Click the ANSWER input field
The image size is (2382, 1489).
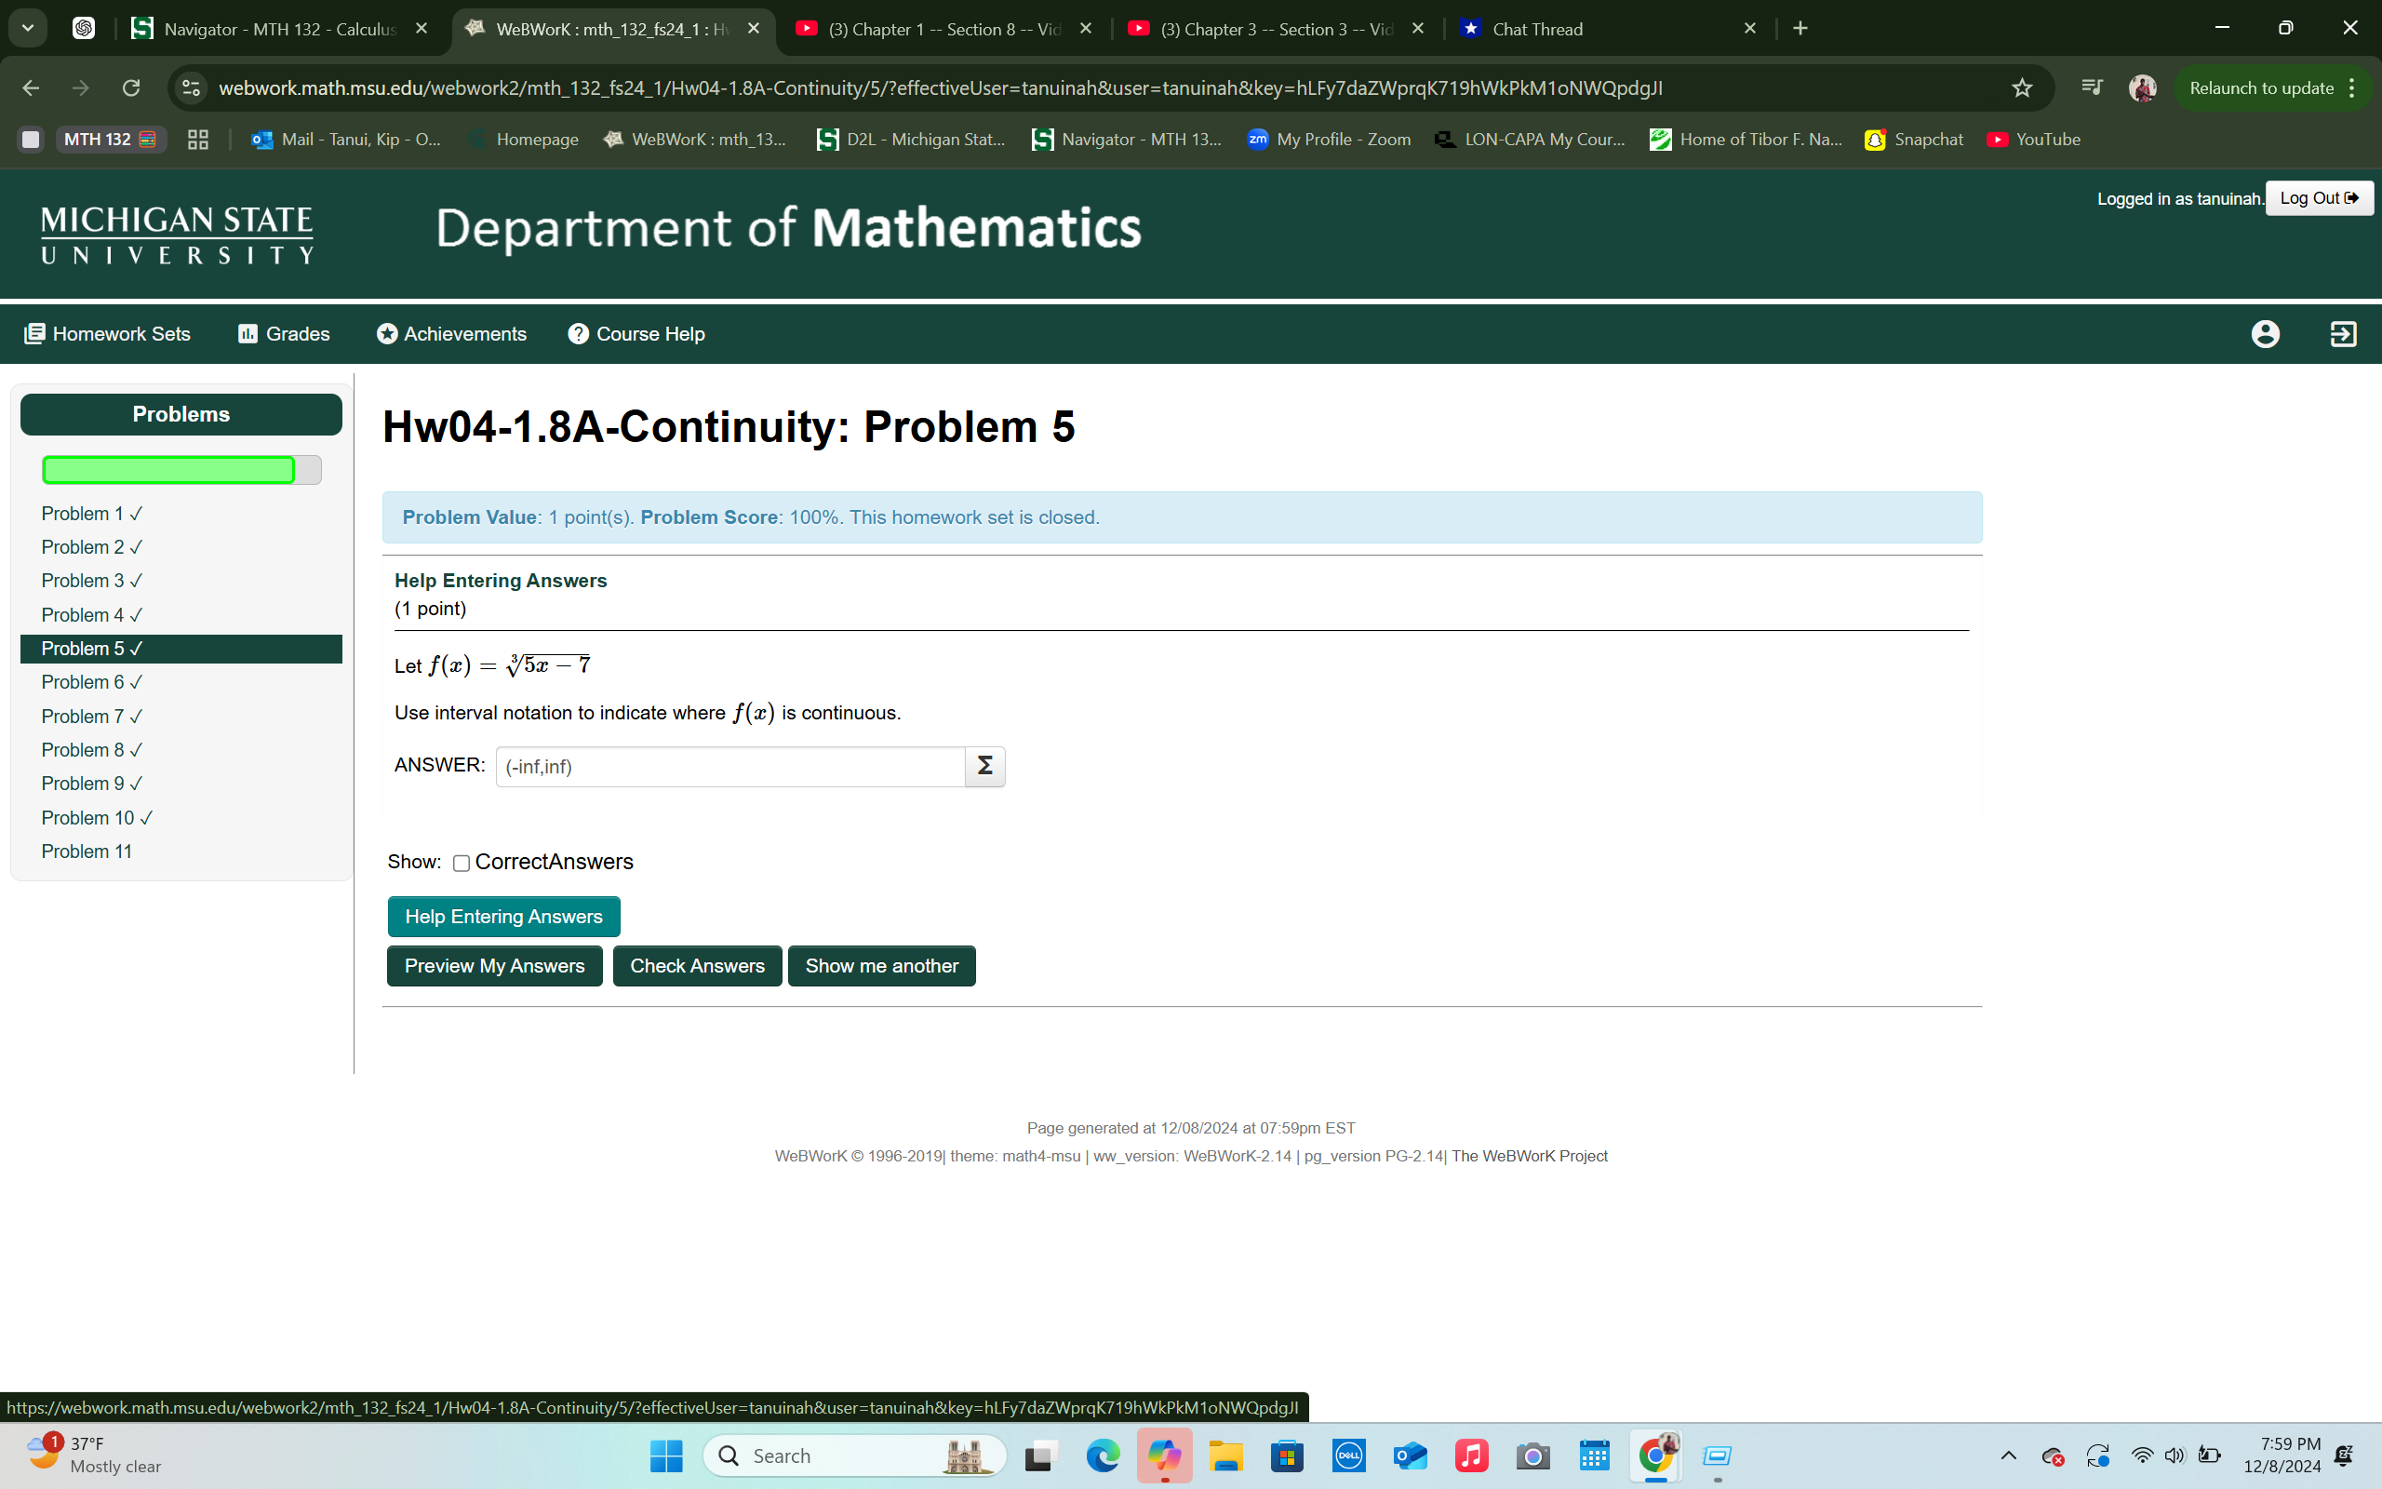pos(729,766)
